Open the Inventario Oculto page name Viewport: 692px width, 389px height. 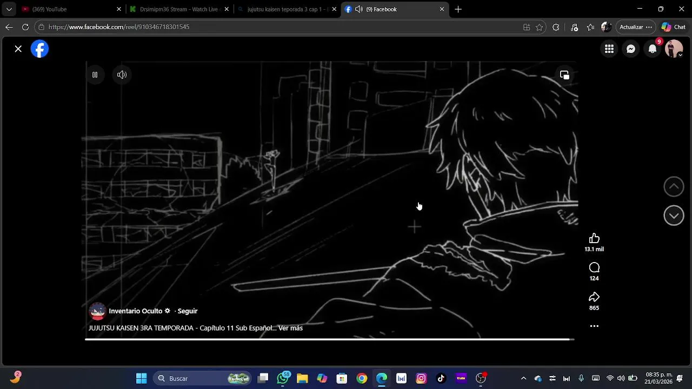(136, 311)
